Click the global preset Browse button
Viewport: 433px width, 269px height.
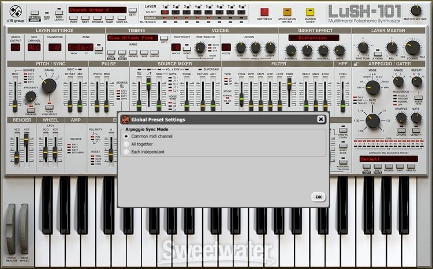[97, 18]
